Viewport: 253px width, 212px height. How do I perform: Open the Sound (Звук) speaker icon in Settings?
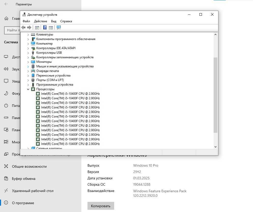click(x=6, y=69)
